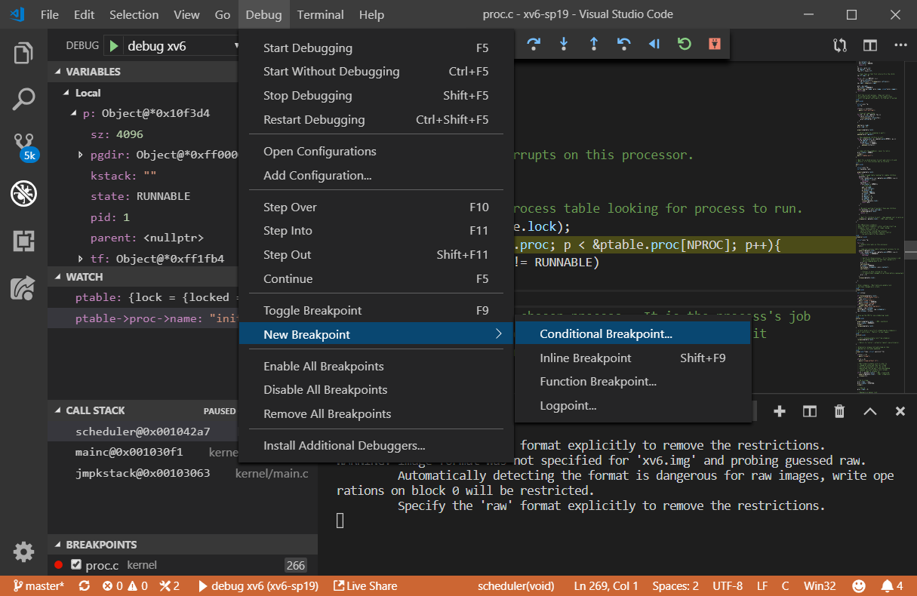Click the green Restart debug icon
The width and height of the screenshot is (917, 596).
tap(685, 45)
